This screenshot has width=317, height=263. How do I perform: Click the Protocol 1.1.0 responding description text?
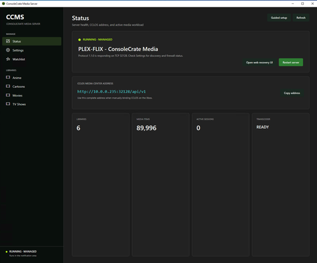[130, 56]
